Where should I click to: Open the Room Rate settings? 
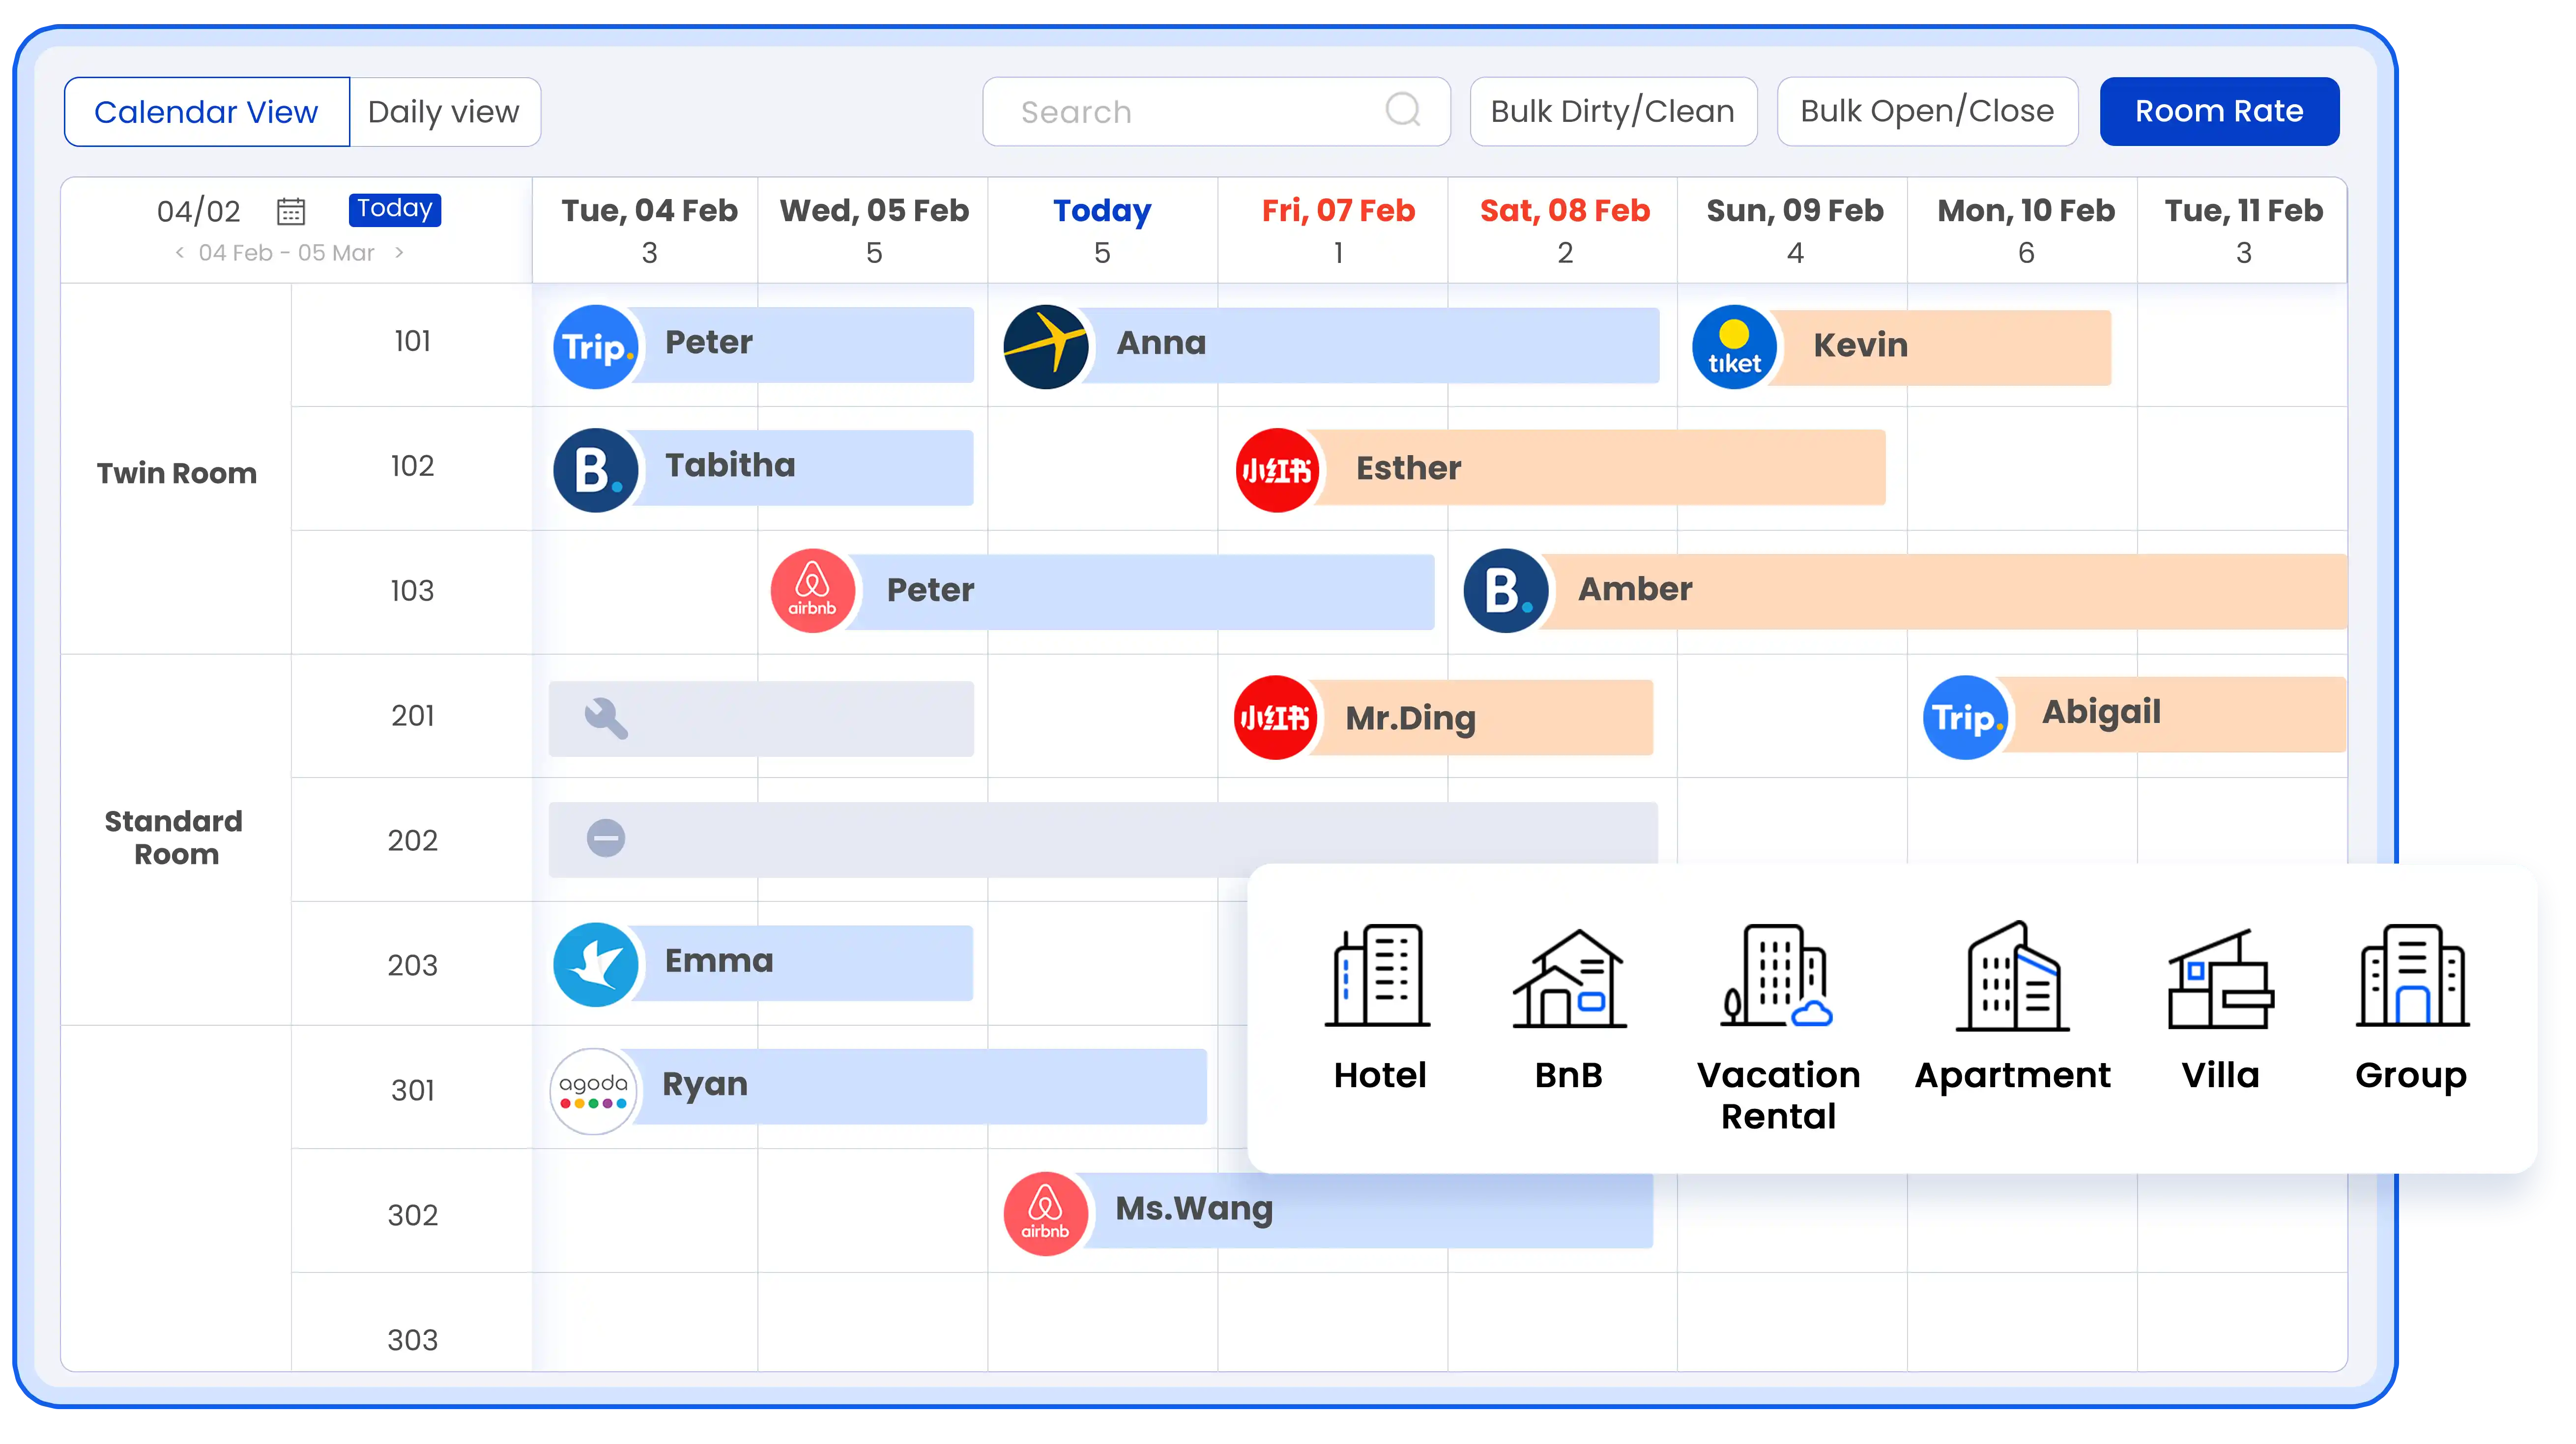(x=2219, y=111)
